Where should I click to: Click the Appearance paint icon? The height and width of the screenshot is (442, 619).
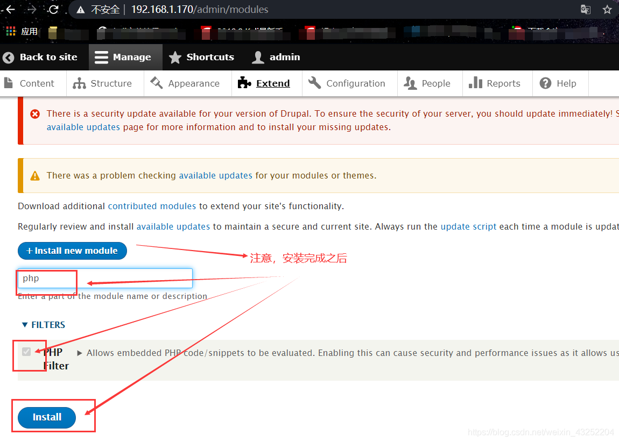pos(156,83)
